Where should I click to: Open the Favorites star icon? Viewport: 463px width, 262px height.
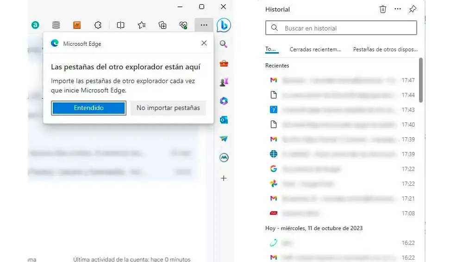(x=142, y=25)
